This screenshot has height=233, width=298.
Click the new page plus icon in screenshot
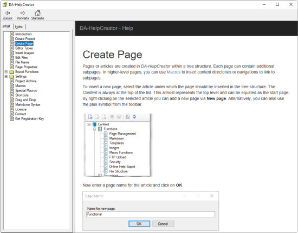90,117
